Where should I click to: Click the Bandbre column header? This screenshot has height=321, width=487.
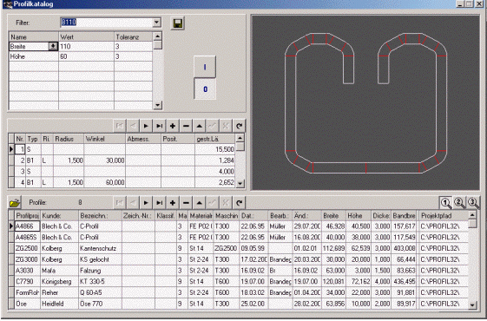click(x=404, y=215)
